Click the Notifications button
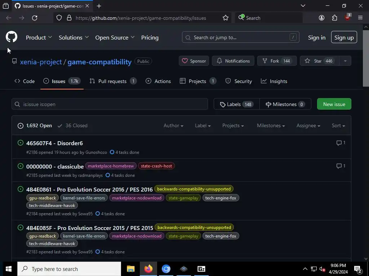This screenshot has height=276, width=369. click(x=233, y=61)
